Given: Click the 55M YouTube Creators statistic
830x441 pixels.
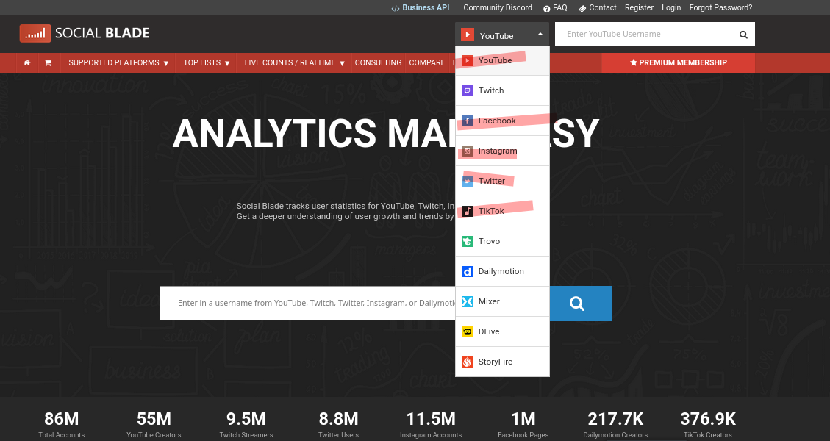Looking at the screenshot, I should (x=154, y=425).
